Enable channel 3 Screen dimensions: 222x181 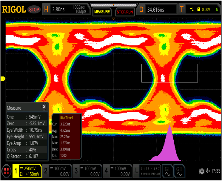[87, 171]
